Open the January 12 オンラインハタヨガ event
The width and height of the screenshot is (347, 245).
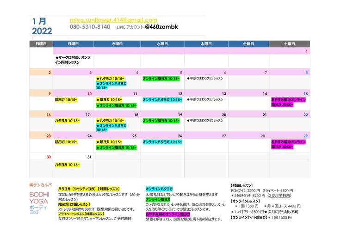162,100
